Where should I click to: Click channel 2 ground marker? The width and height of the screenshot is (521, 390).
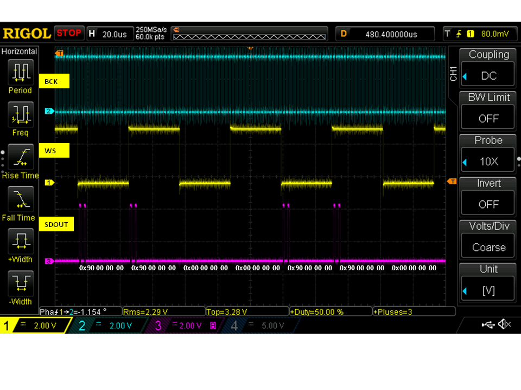[x=49, y=111]
